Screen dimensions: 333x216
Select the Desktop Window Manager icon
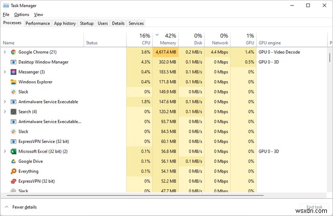click(13, 62)
